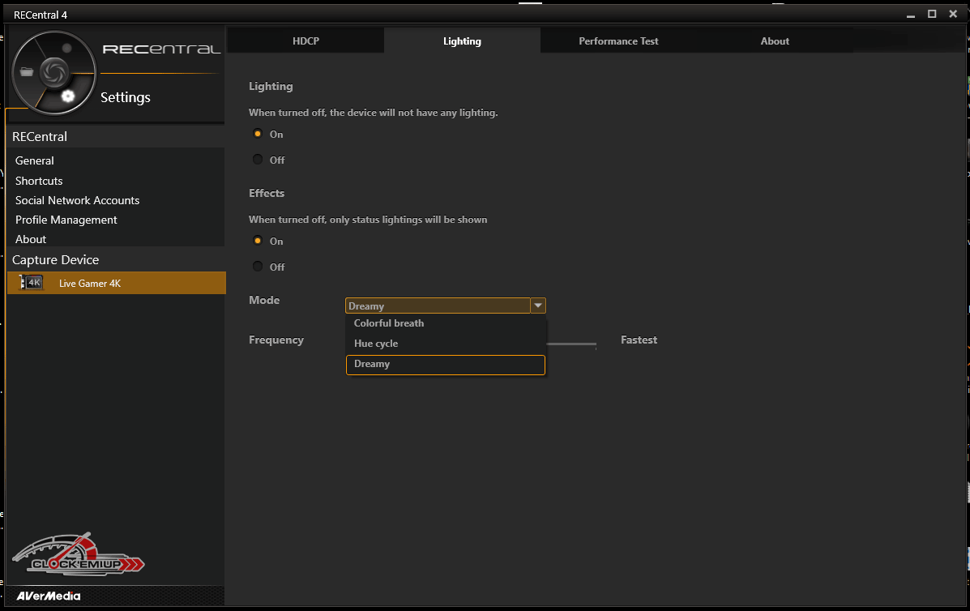Open the Performance Test tab
Screen dimensions: 970x611
618,41
